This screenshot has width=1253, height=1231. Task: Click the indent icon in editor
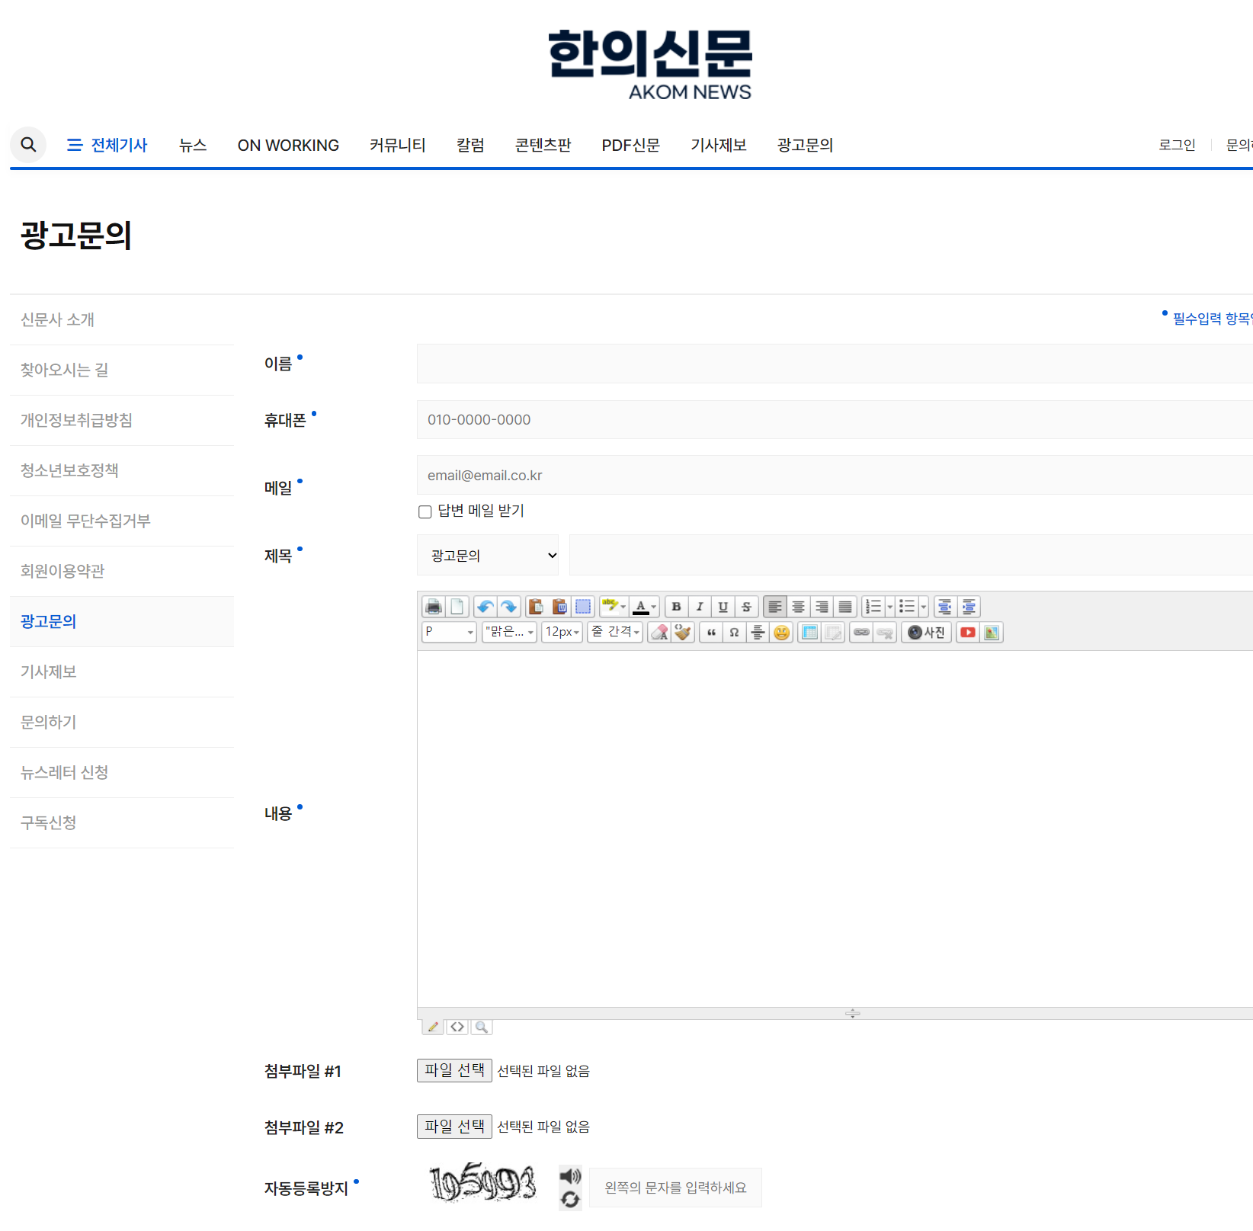tap(969, 607)
